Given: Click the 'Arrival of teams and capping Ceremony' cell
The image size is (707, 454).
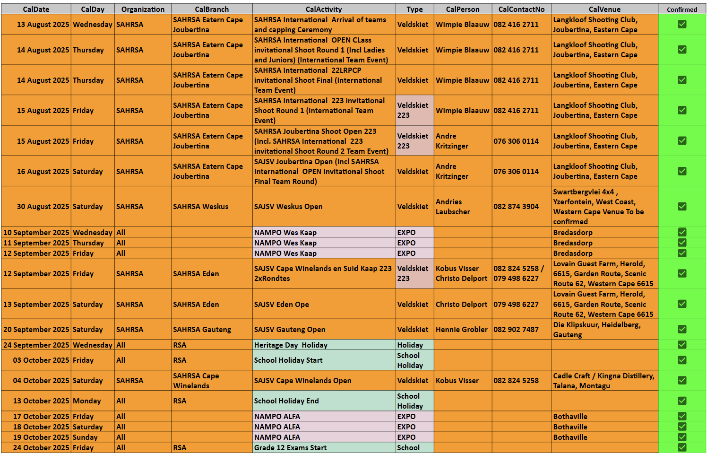Looking at the screenshot, I should tap(324, 24).
